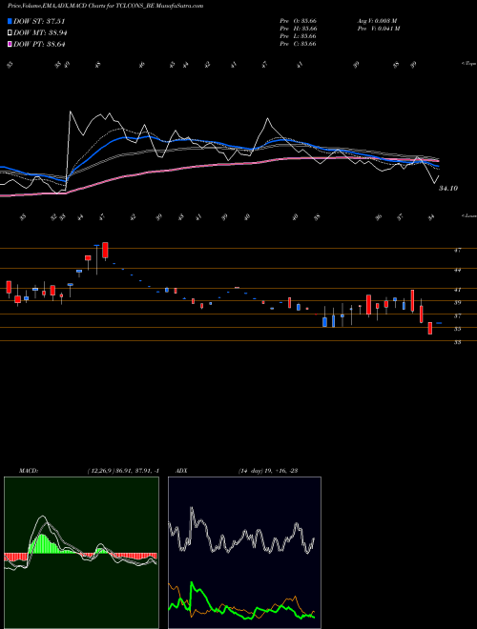This screenshot has height=629, width=477.
Task: Click the 'Pre H: 33.66' value
Action: 299,29
